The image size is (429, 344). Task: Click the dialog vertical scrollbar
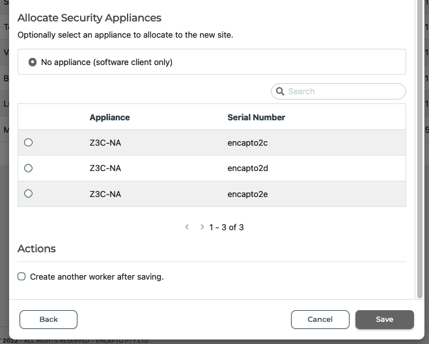tap(420, 148)
